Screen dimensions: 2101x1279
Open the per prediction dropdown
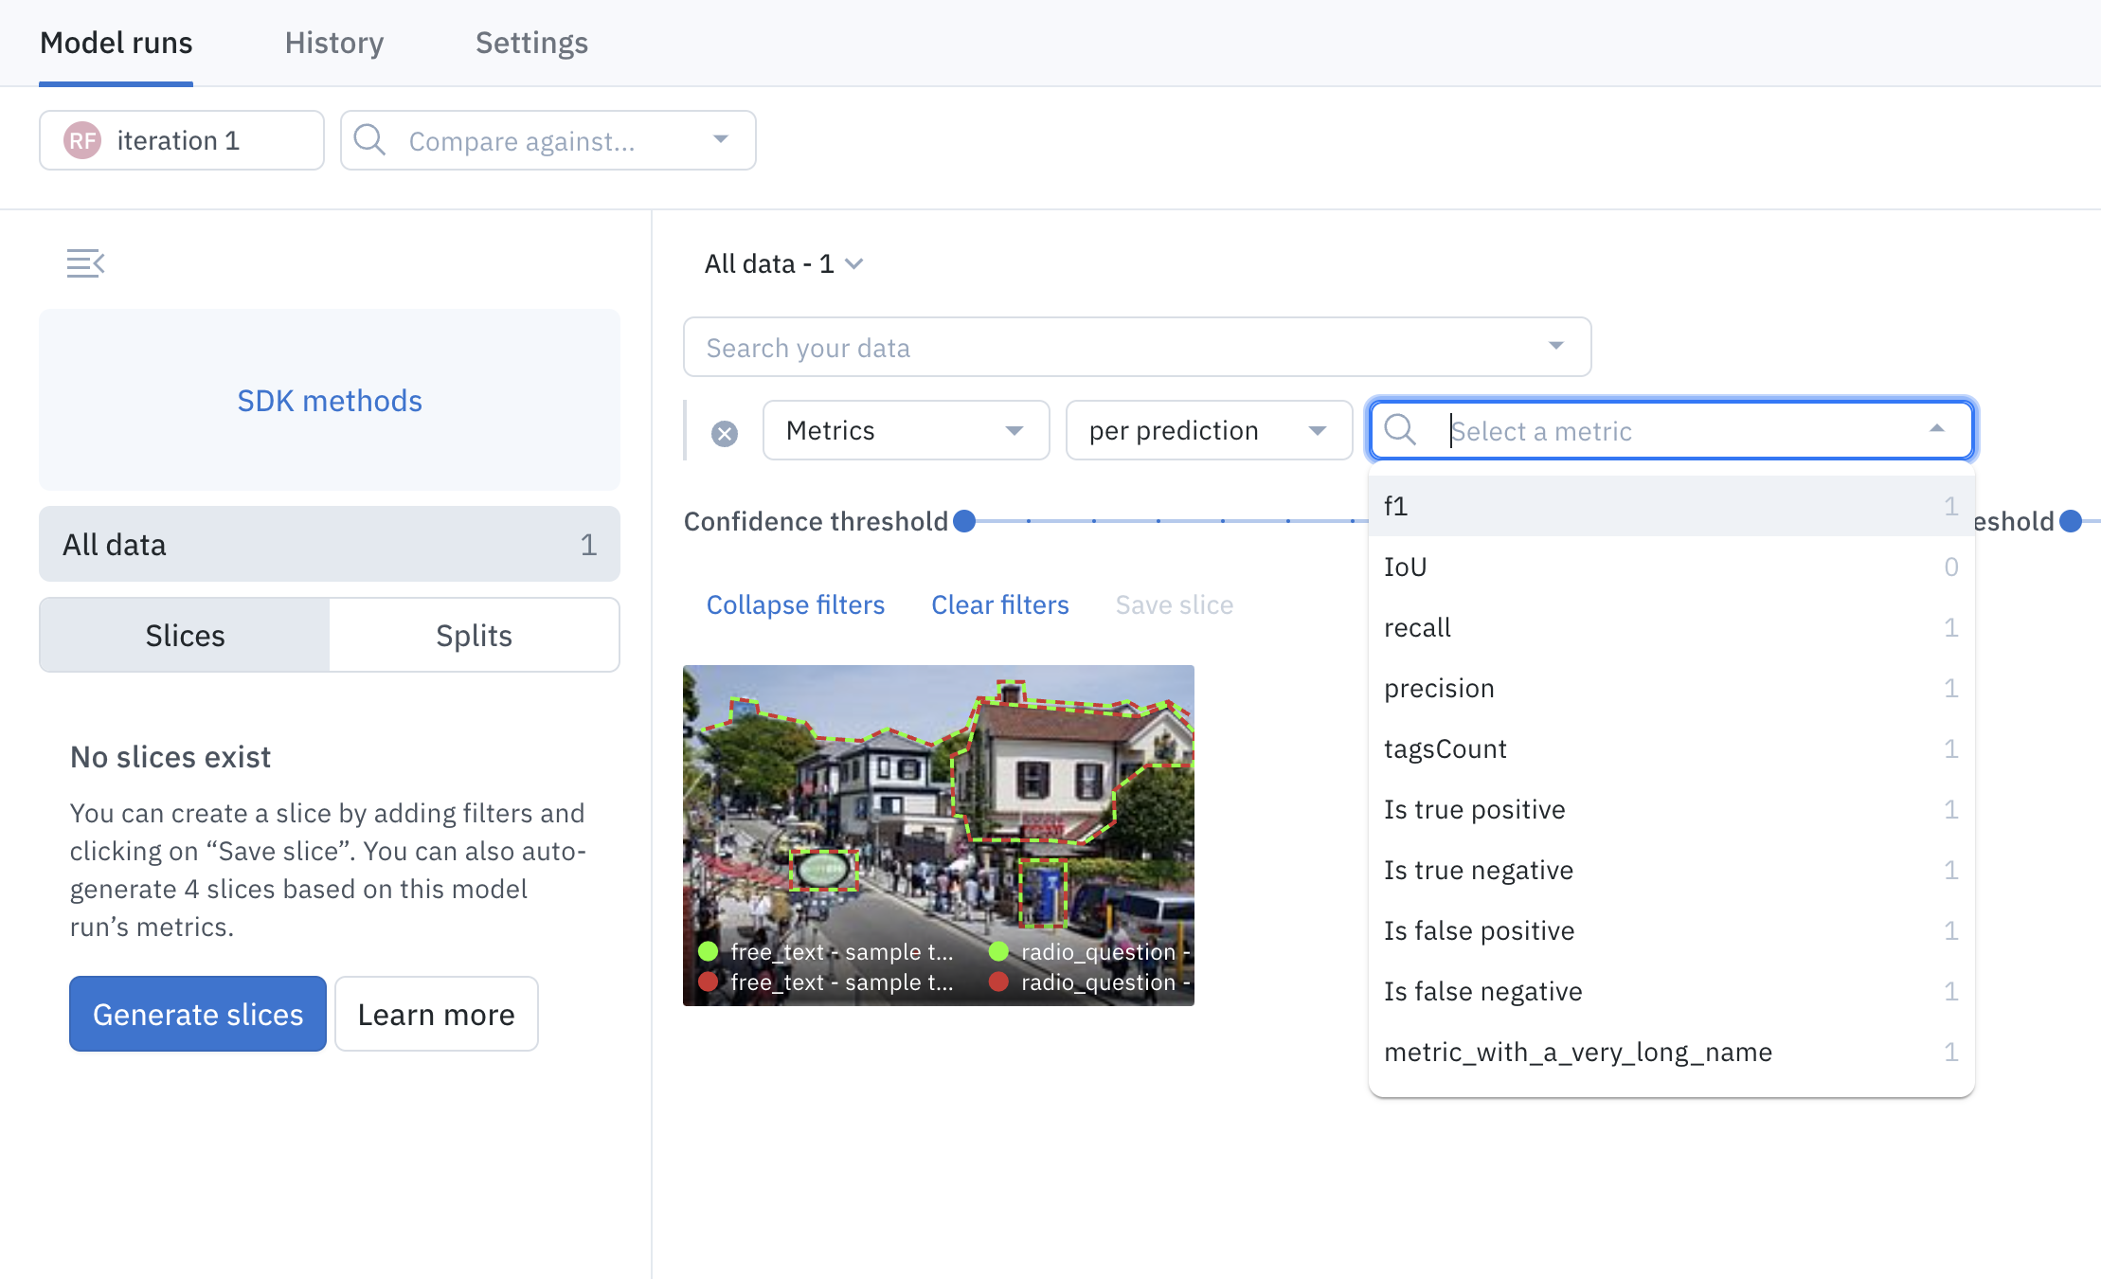click(1208, 431)
